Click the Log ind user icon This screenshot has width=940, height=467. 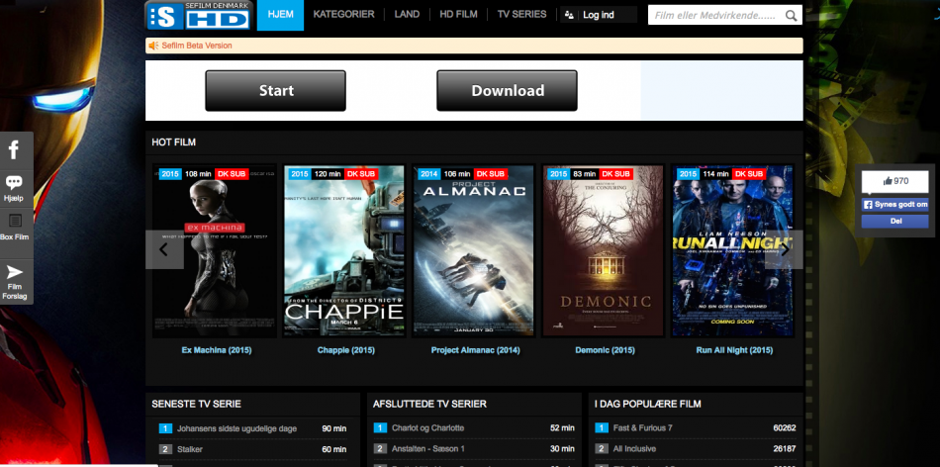(x=570, y=15)
